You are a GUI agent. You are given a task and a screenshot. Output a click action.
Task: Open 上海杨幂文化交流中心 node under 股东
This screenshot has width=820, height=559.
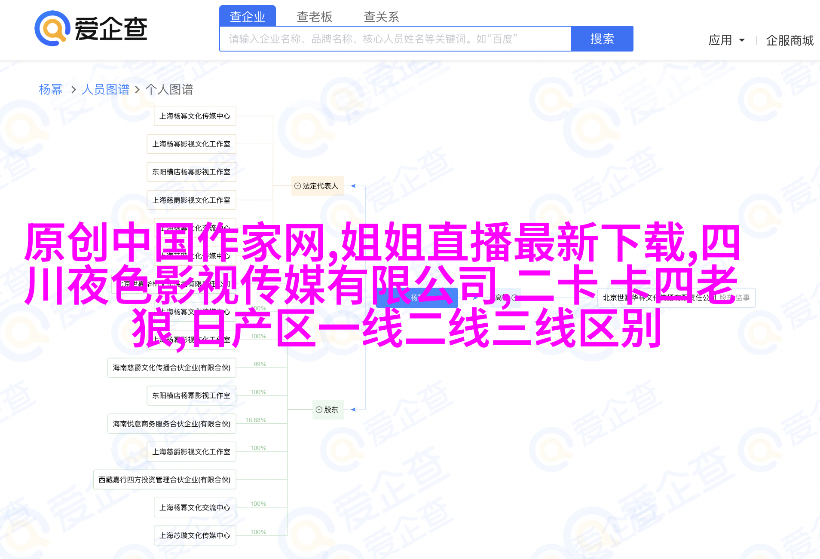pyautogui.click(x=195, y=507)
